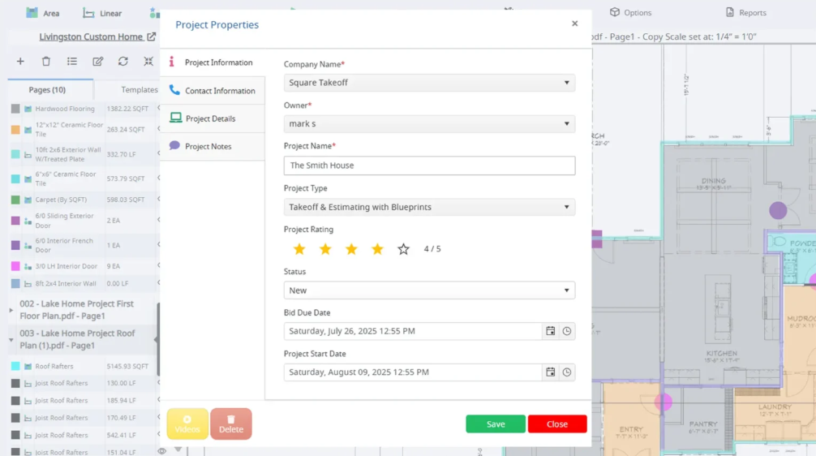This screenshot has height=456, width=816.
Task: Select the Joist Roof Rafters 130.00 LF row
Action: pos(84,383)
